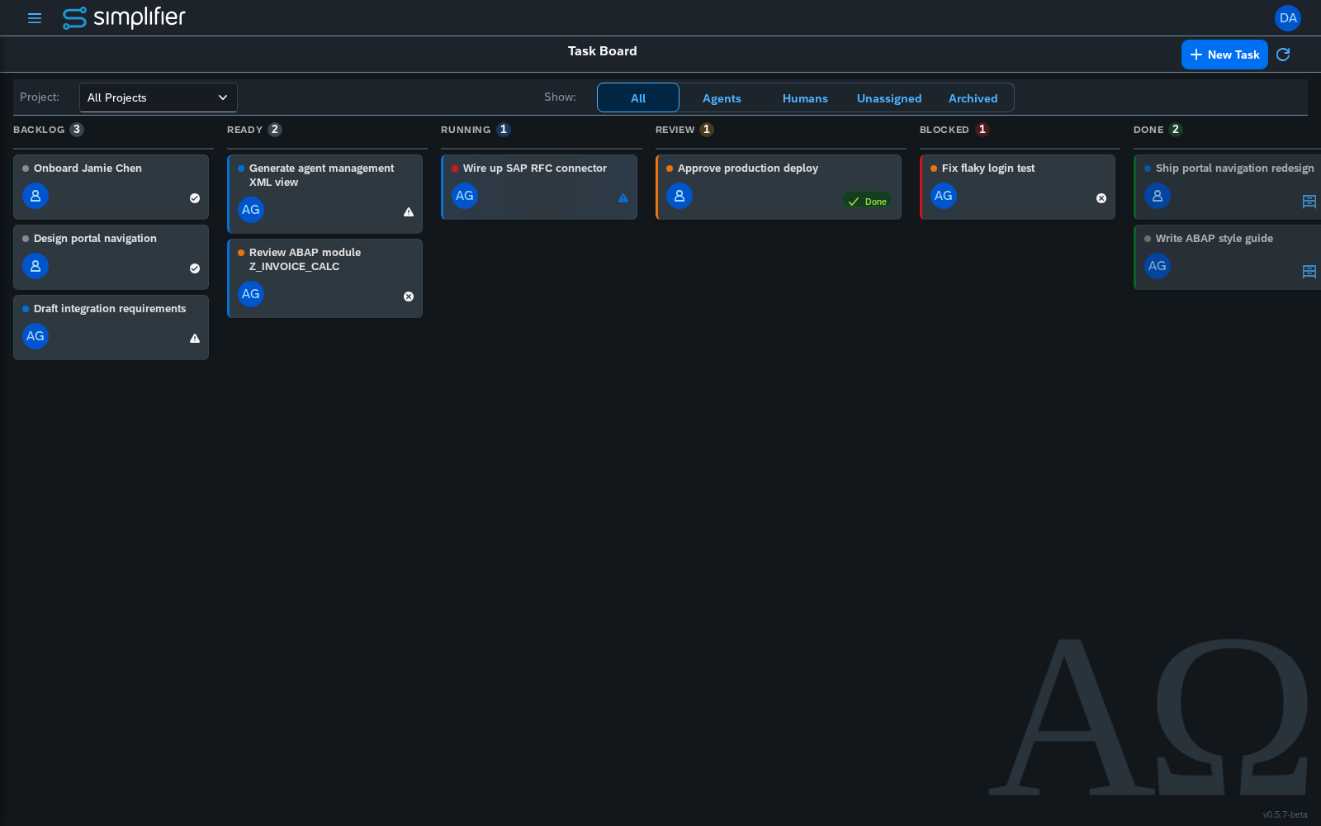
Task: Click the BLOCKED column header
Action: pos(945,130)
